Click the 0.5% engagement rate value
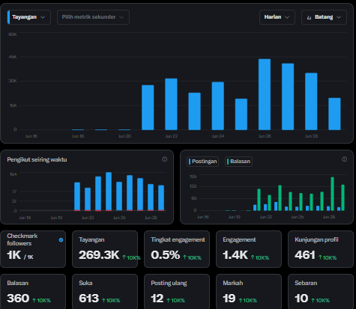This screenshot has height=309, width=356. pos(165,255)
